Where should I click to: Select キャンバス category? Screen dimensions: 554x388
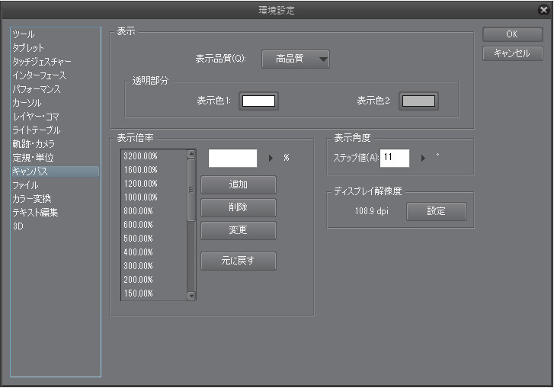[x=55, y=172]
